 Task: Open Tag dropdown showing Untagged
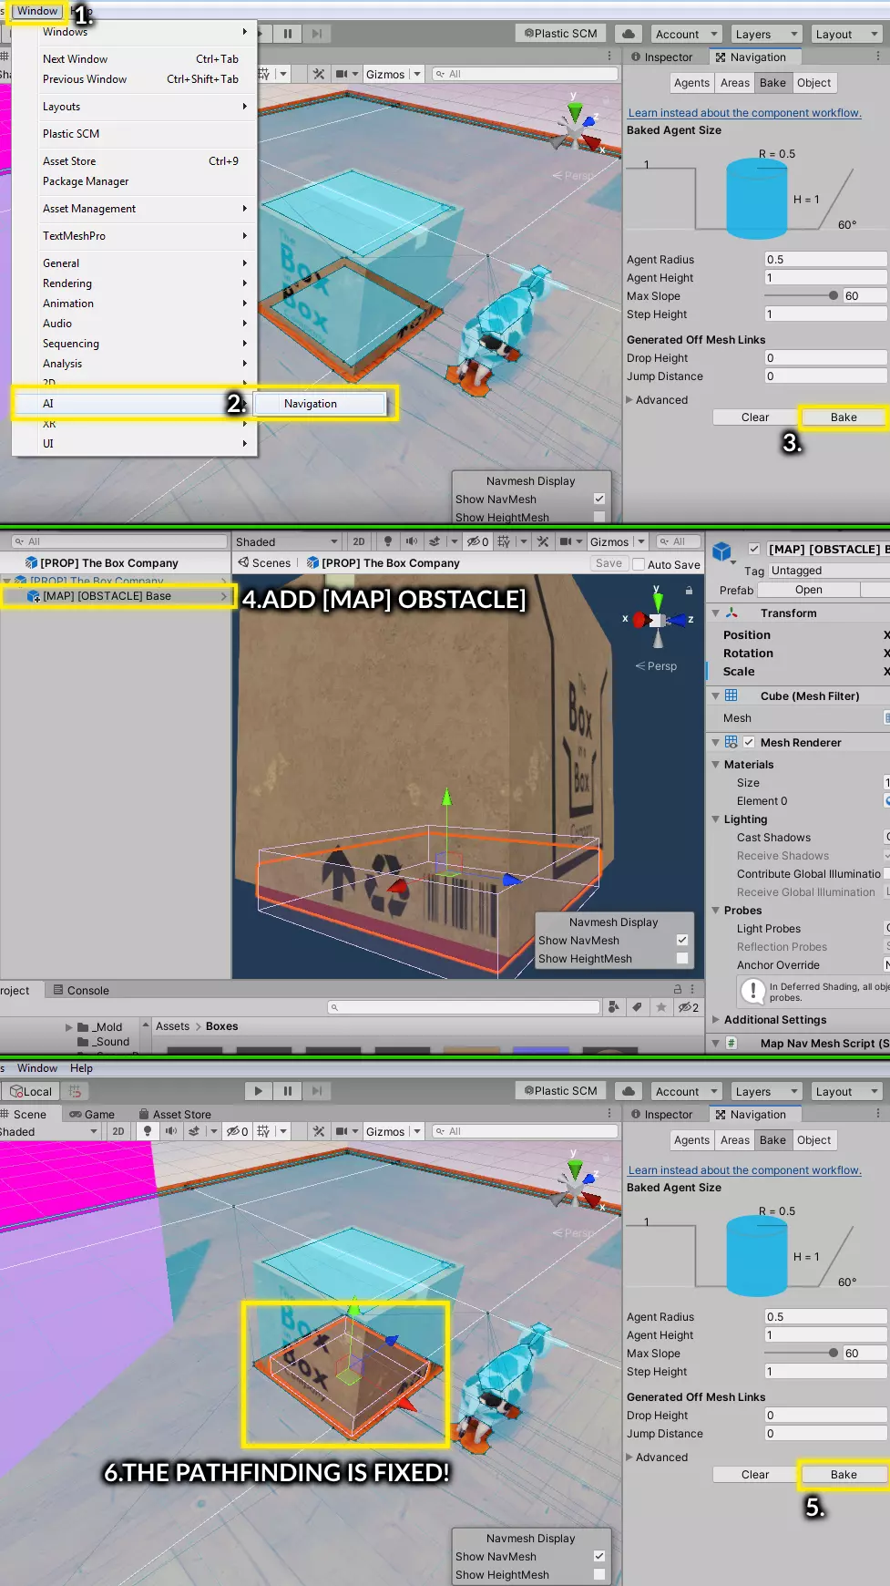click(x=829, y=571)
